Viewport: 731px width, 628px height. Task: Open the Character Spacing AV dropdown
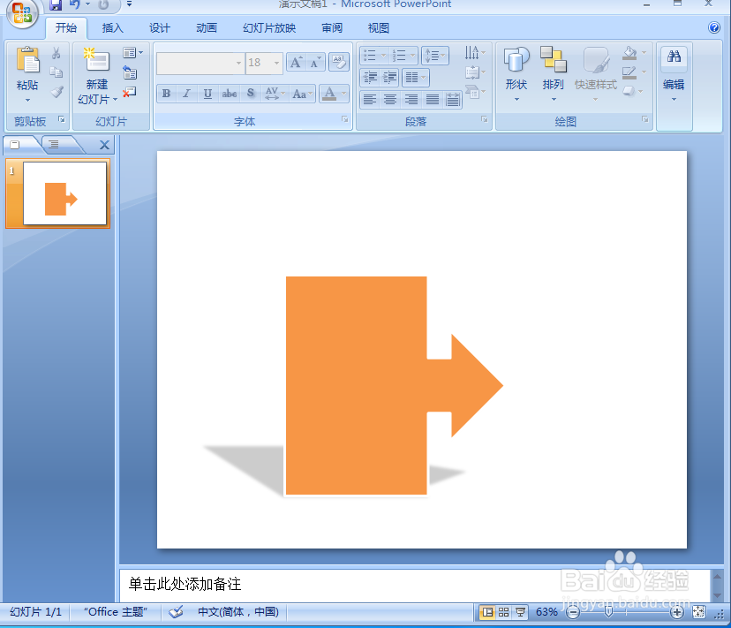275,94
